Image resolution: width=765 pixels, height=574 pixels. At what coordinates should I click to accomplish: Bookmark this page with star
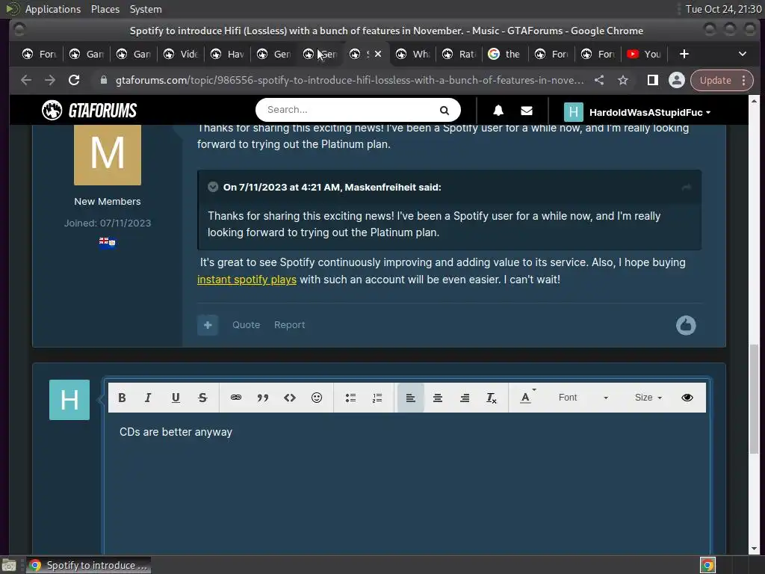[x=623, y=80]
